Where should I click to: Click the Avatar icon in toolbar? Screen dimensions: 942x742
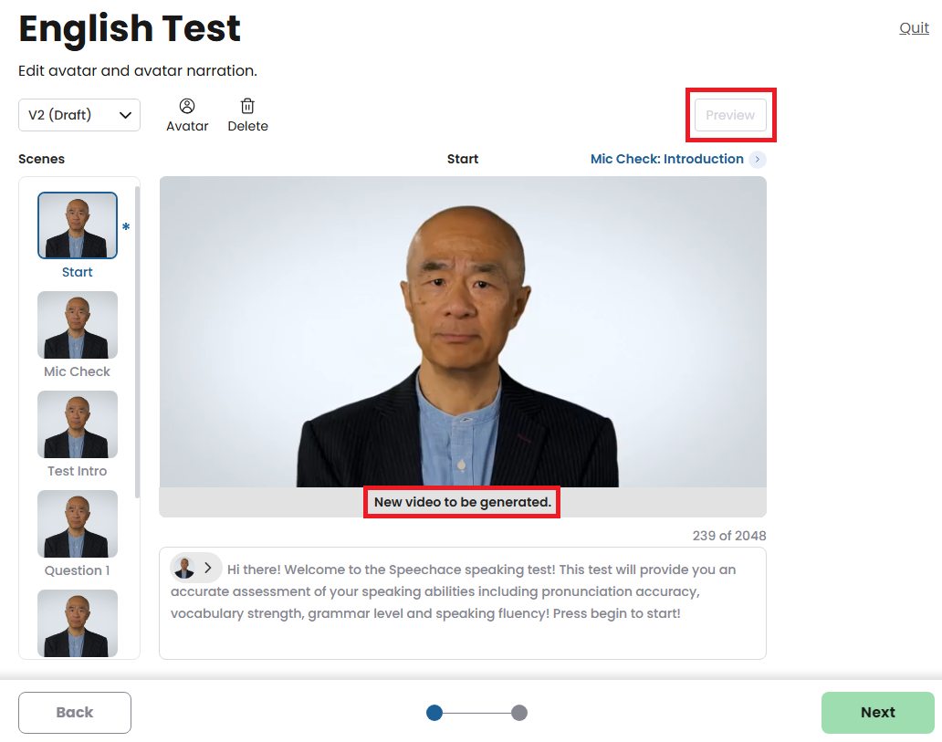pos(187,107)
